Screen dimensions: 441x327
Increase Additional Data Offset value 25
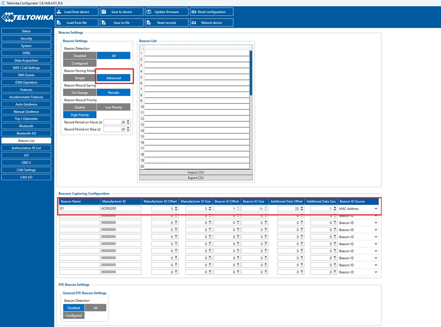click(301, 207)
